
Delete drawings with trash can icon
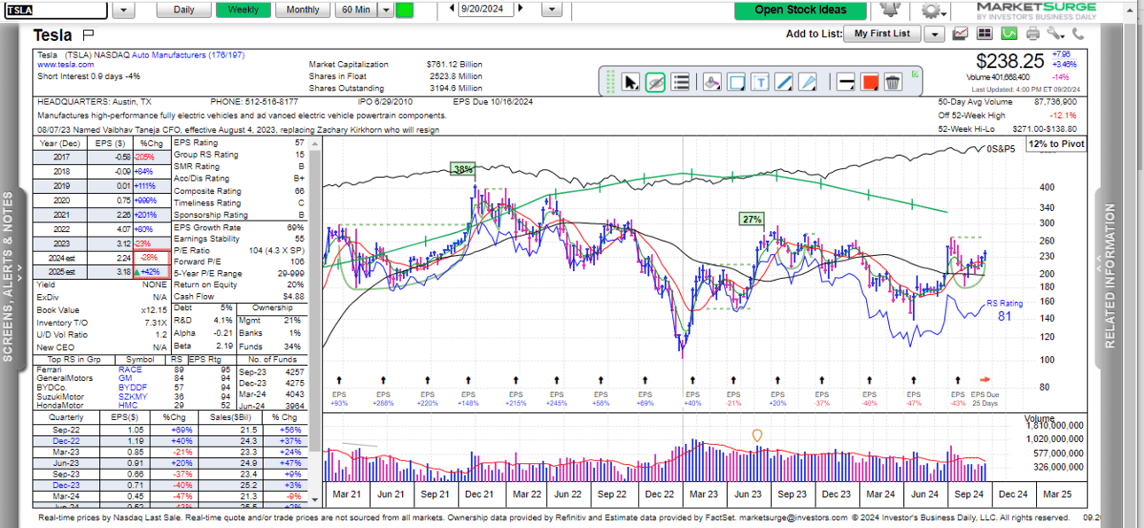click(x=893, y=82)
